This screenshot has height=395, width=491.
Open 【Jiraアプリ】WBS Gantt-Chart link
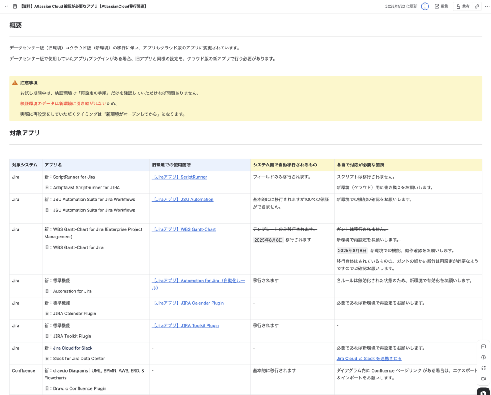click(x=184, y=229)
